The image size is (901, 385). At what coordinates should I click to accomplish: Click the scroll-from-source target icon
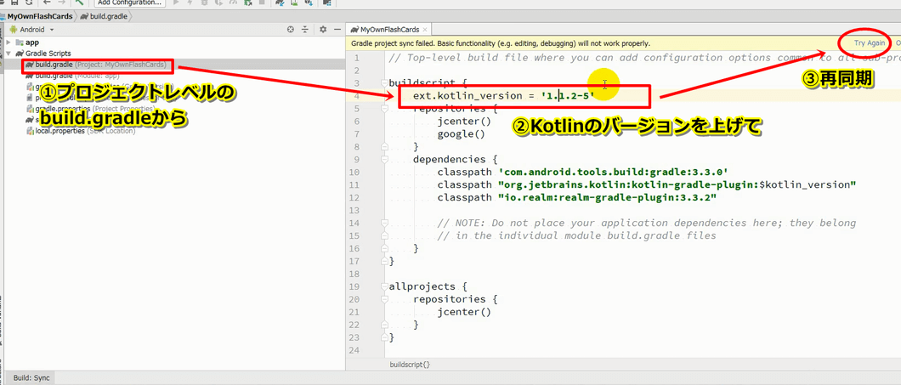[x=291, y=30]
